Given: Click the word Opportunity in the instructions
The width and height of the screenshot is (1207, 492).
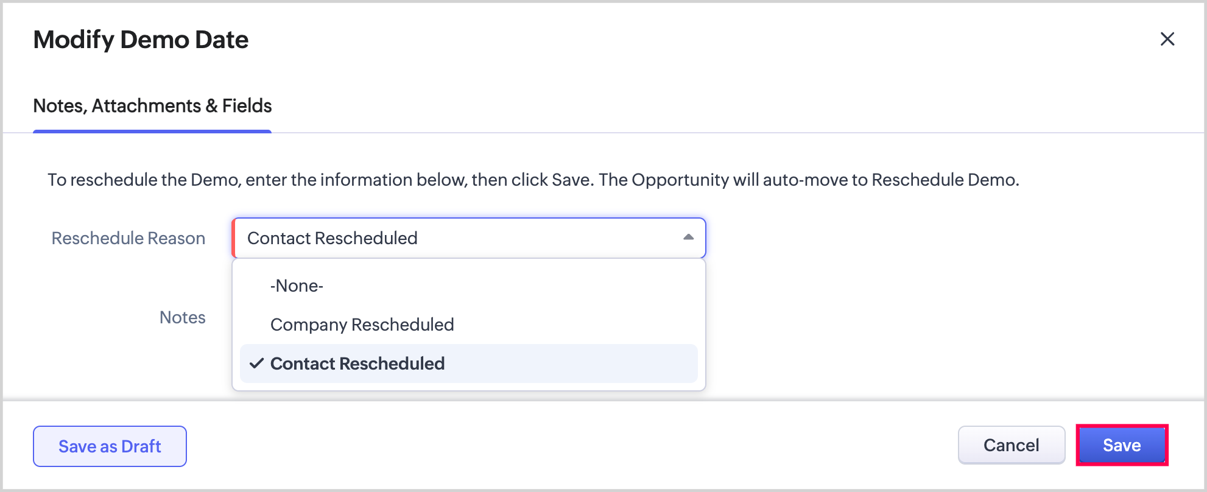Looking at the screenshot, I should [680, 180].
